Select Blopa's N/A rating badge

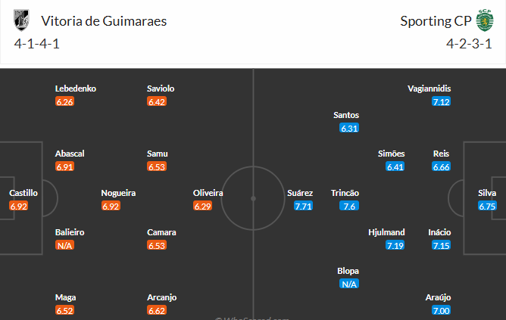pos(349,284)
